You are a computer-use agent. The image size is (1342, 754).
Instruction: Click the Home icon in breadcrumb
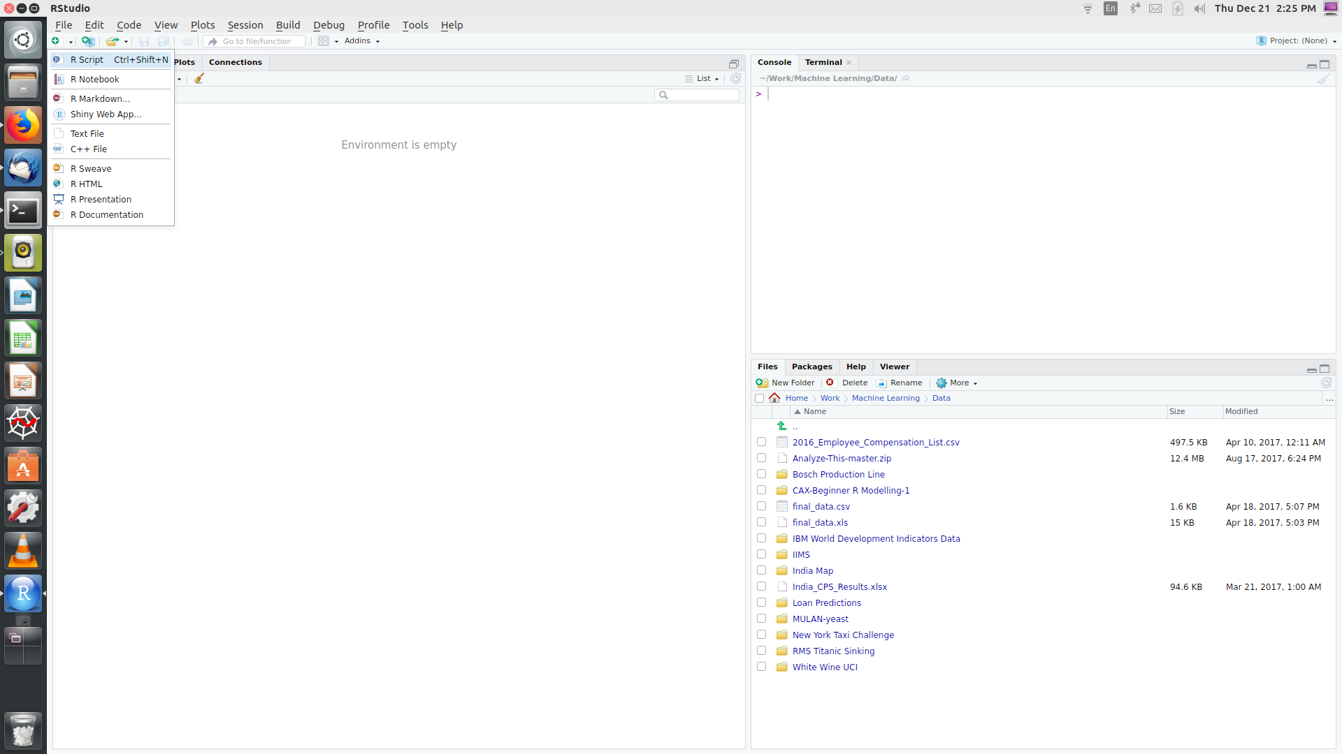774,398
